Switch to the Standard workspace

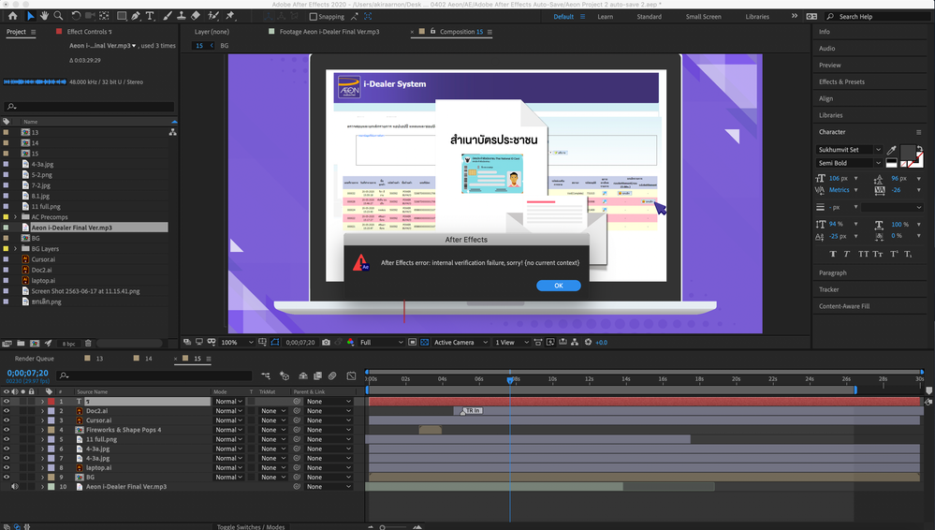click(x=649, y=17)
